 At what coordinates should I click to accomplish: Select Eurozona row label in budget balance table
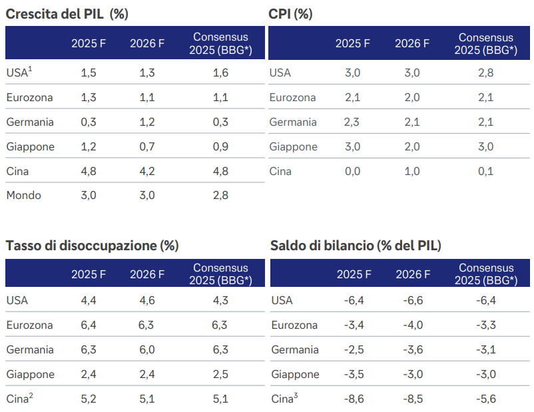[x=294, y=325]
